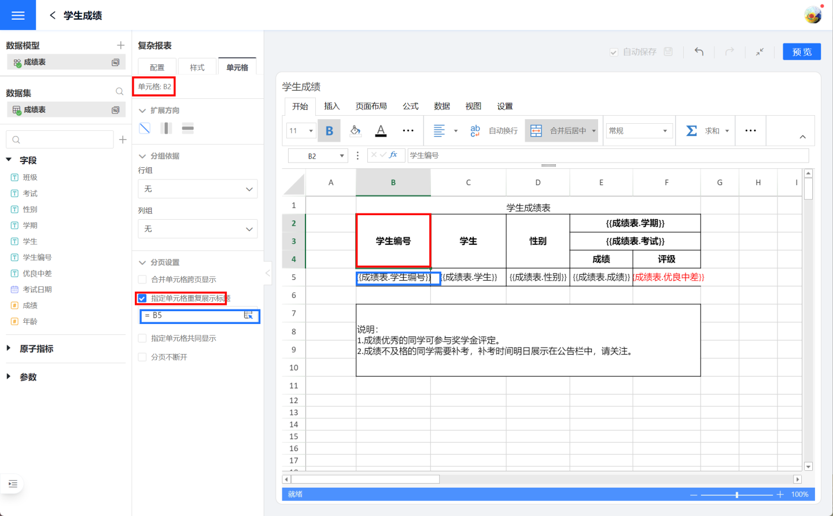This screenshot has height=516, width=833.
Task: Click the zoom slider handle
Action: click(x=736, y=495)
